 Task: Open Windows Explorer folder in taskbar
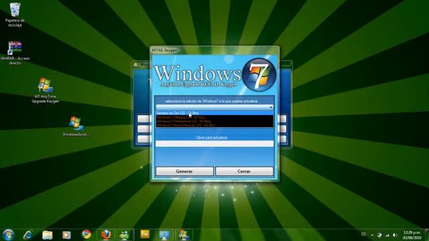point(48,235)
